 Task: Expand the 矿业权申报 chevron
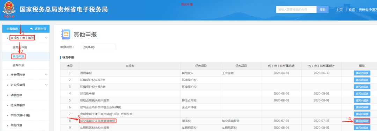[x=46, y=85]
